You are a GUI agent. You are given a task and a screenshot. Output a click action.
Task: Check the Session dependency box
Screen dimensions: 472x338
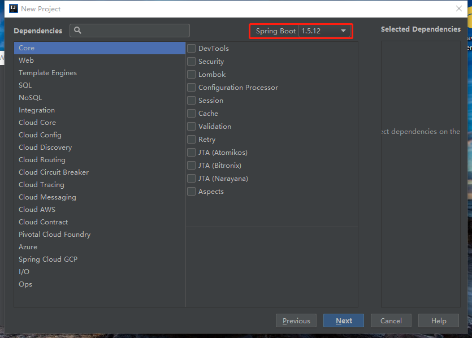tap(192, 101)
